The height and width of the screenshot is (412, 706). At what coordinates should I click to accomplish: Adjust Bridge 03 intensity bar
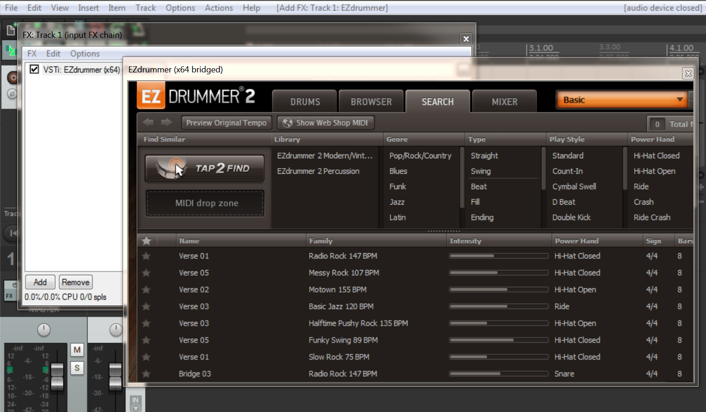pyautogui.click(x=499, y=374)
